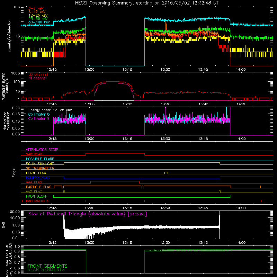Click the SC IN SUNLIGHT flag label
The image size is (277, 277).
[40, 163]
